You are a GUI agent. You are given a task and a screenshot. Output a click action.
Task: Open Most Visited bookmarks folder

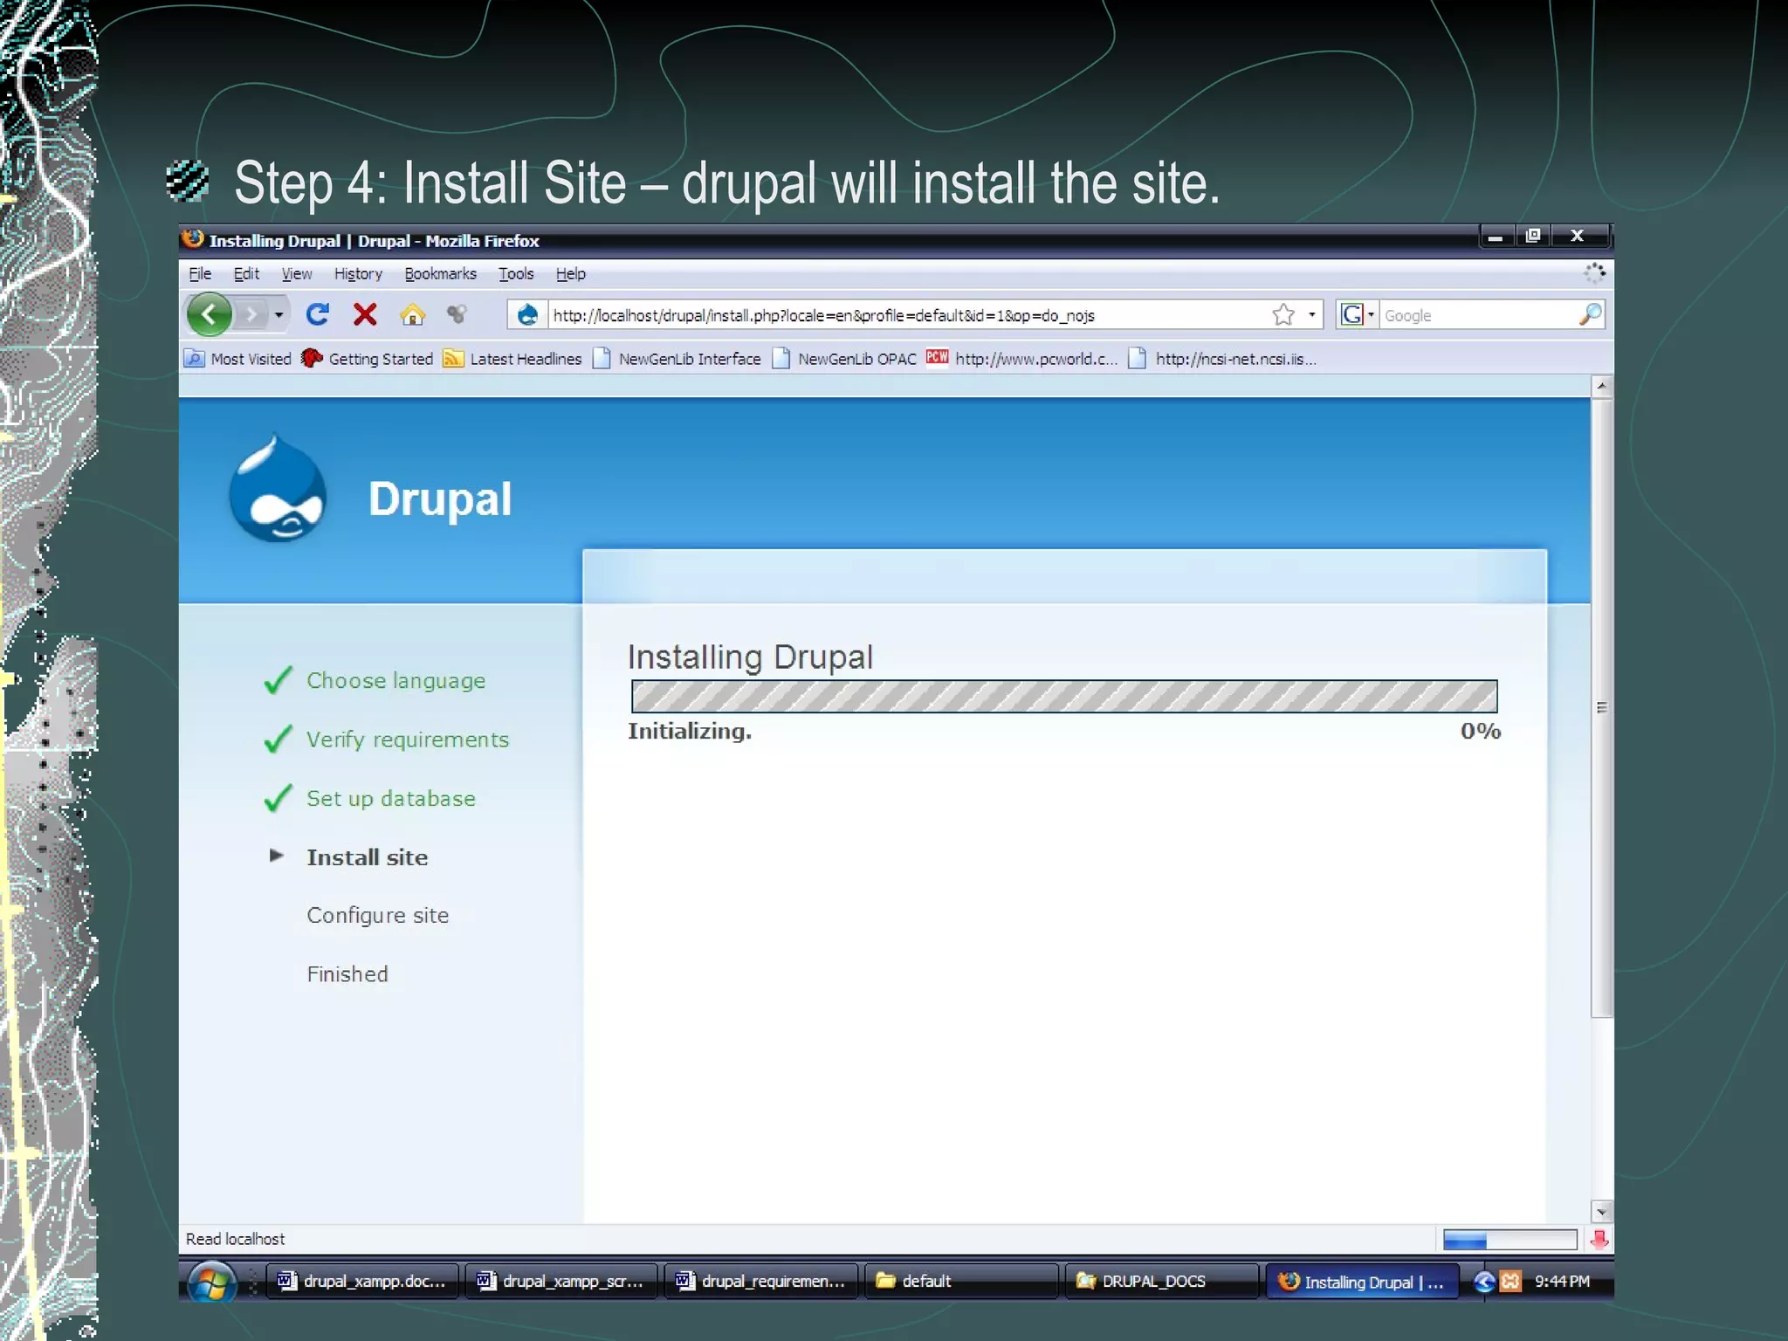(x=237, y=359)
